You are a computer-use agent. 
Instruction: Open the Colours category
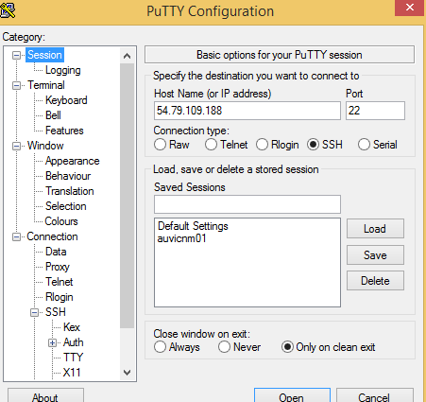pyautogui.click(x=61, y=221)
